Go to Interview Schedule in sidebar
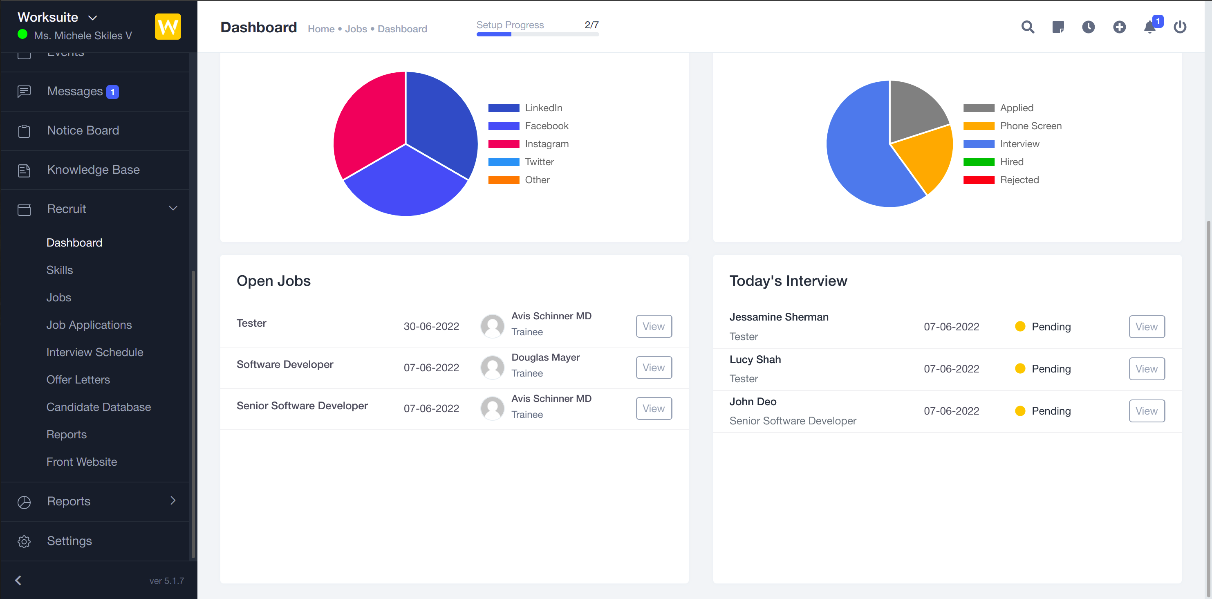The width and height of the screenshot is (1212, 599). (x=94, y=352)
